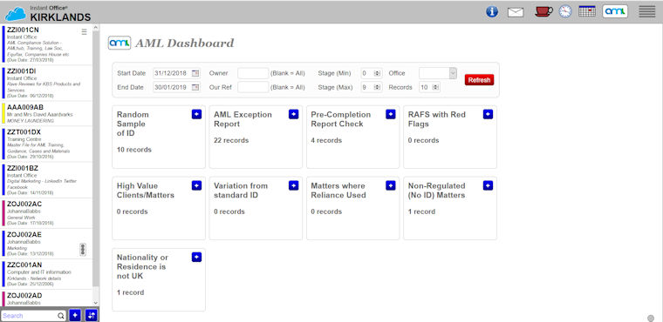Click the grey circle at bottom right

point(651,318)
